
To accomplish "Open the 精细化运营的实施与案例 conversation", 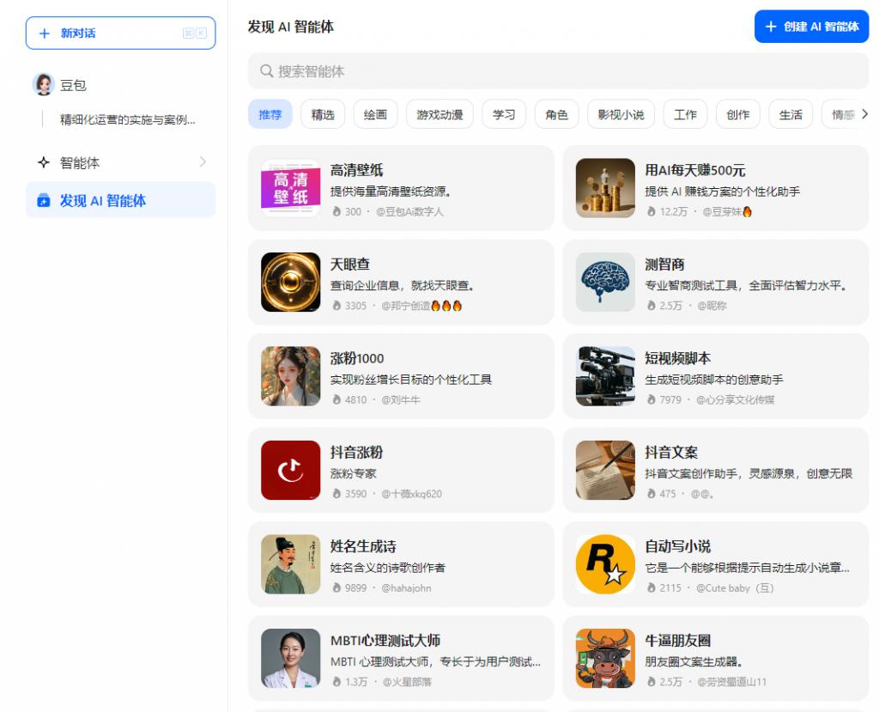I will point(128,119).
